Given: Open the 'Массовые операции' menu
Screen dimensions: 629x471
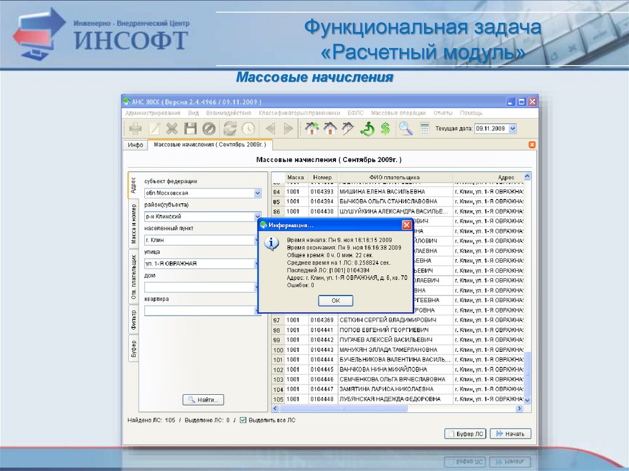Looking at the screenshot, I should (398, 113).
